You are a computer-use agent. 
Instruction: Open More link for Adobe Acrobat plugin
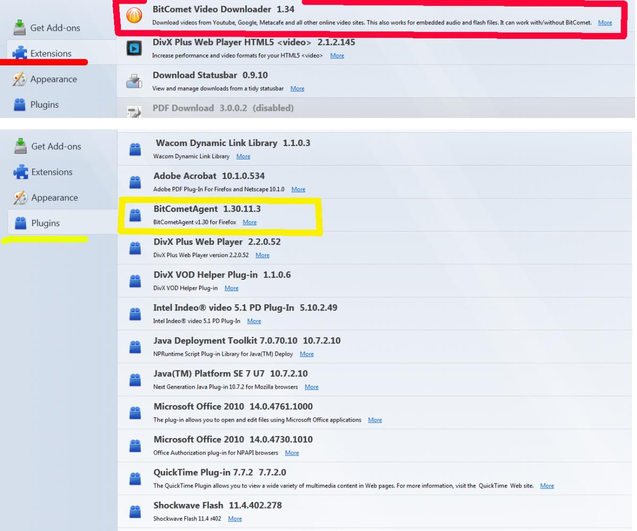point(298,190)
